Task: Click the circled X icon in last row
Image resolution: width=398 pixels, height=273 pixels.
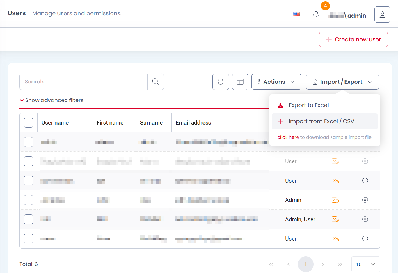Action: [x=365, y=239]
